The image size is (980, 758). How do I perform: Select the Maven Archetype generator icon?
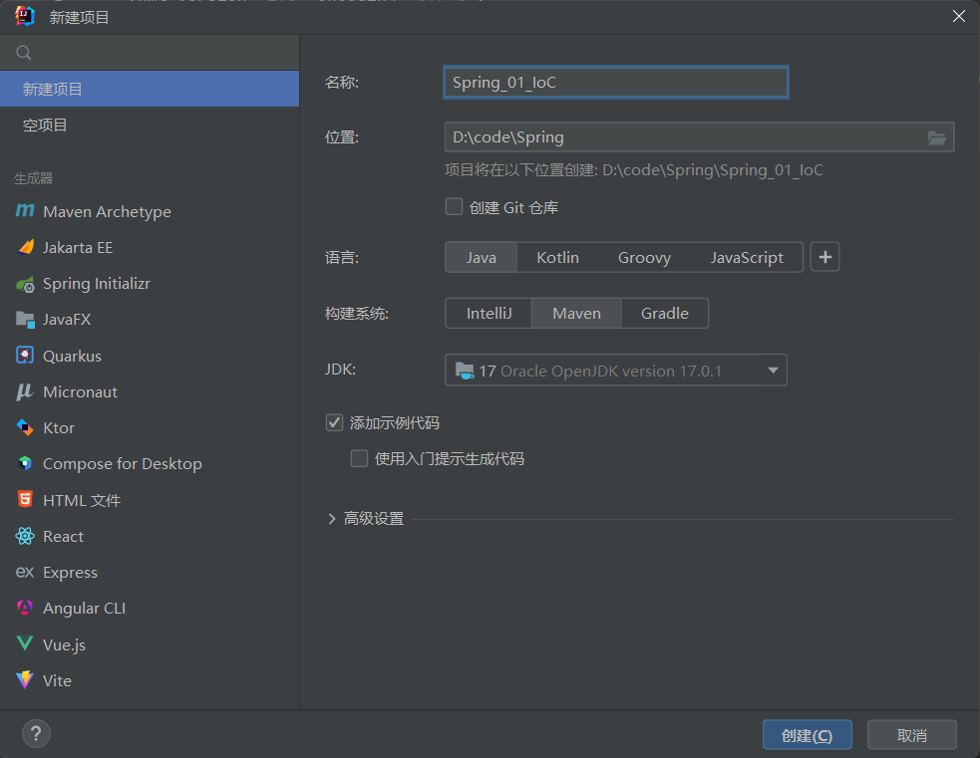click(25, 211)
